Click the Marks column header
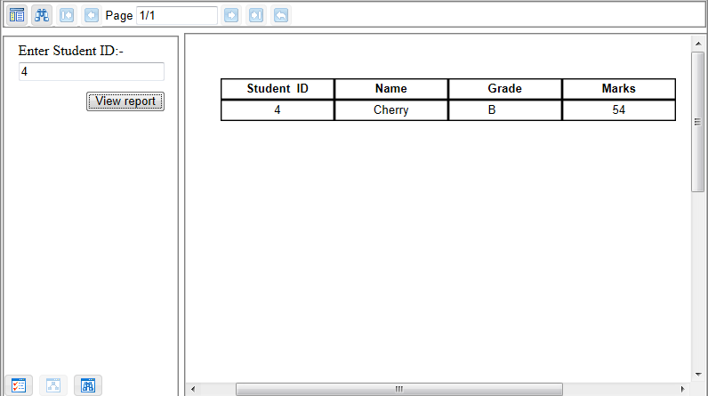The height and width of the screenshot is (396, 708). 618,88
